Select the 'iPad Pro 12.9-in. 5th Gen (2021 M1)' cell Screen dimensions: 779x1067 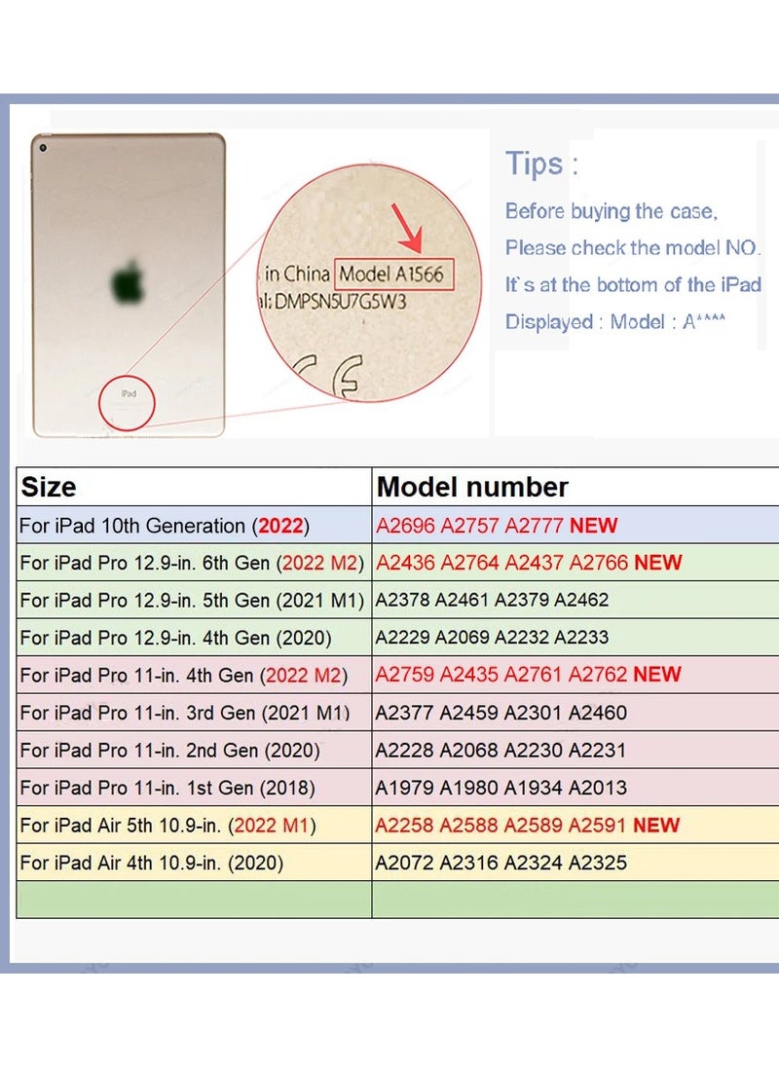pyautogui.click(x=194, y=600)
